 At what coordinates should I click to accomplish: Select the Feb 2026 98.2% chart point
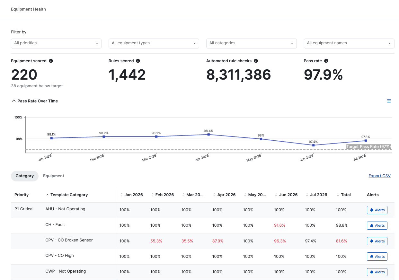104,136
